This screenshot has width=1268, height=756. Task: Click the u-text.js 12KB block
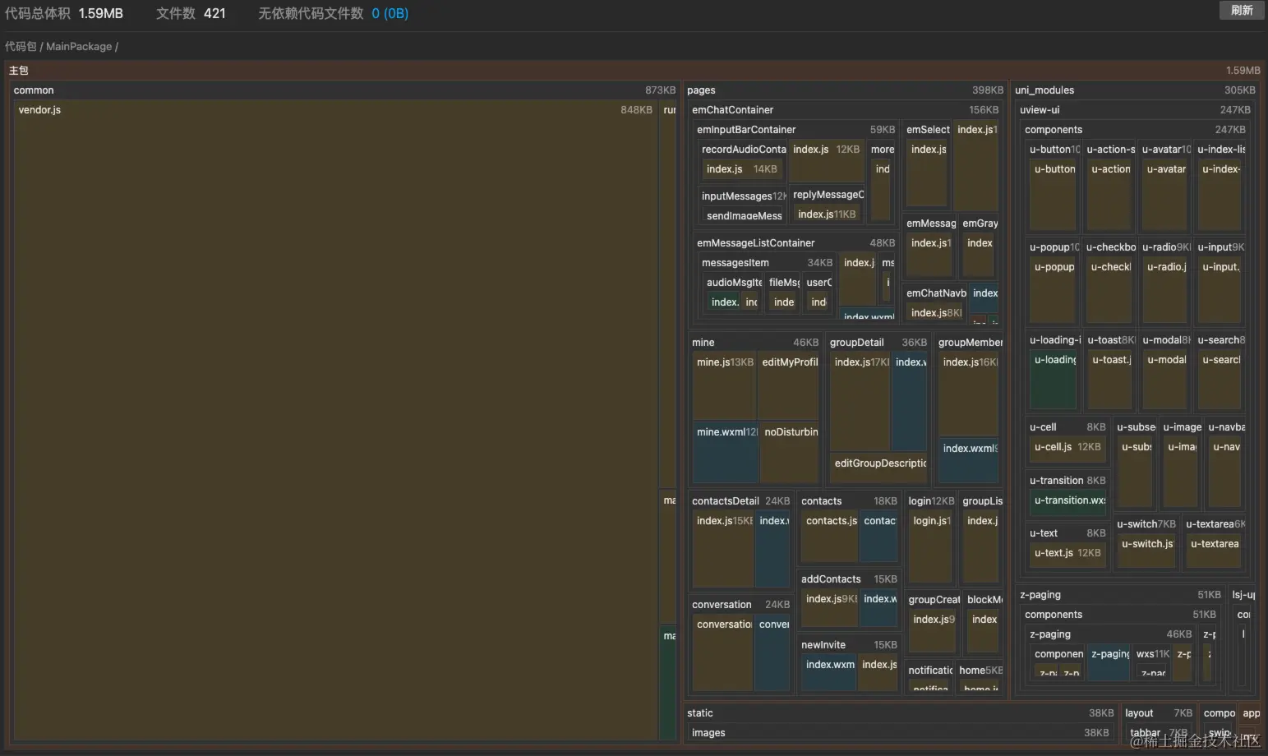[1067, 555]
